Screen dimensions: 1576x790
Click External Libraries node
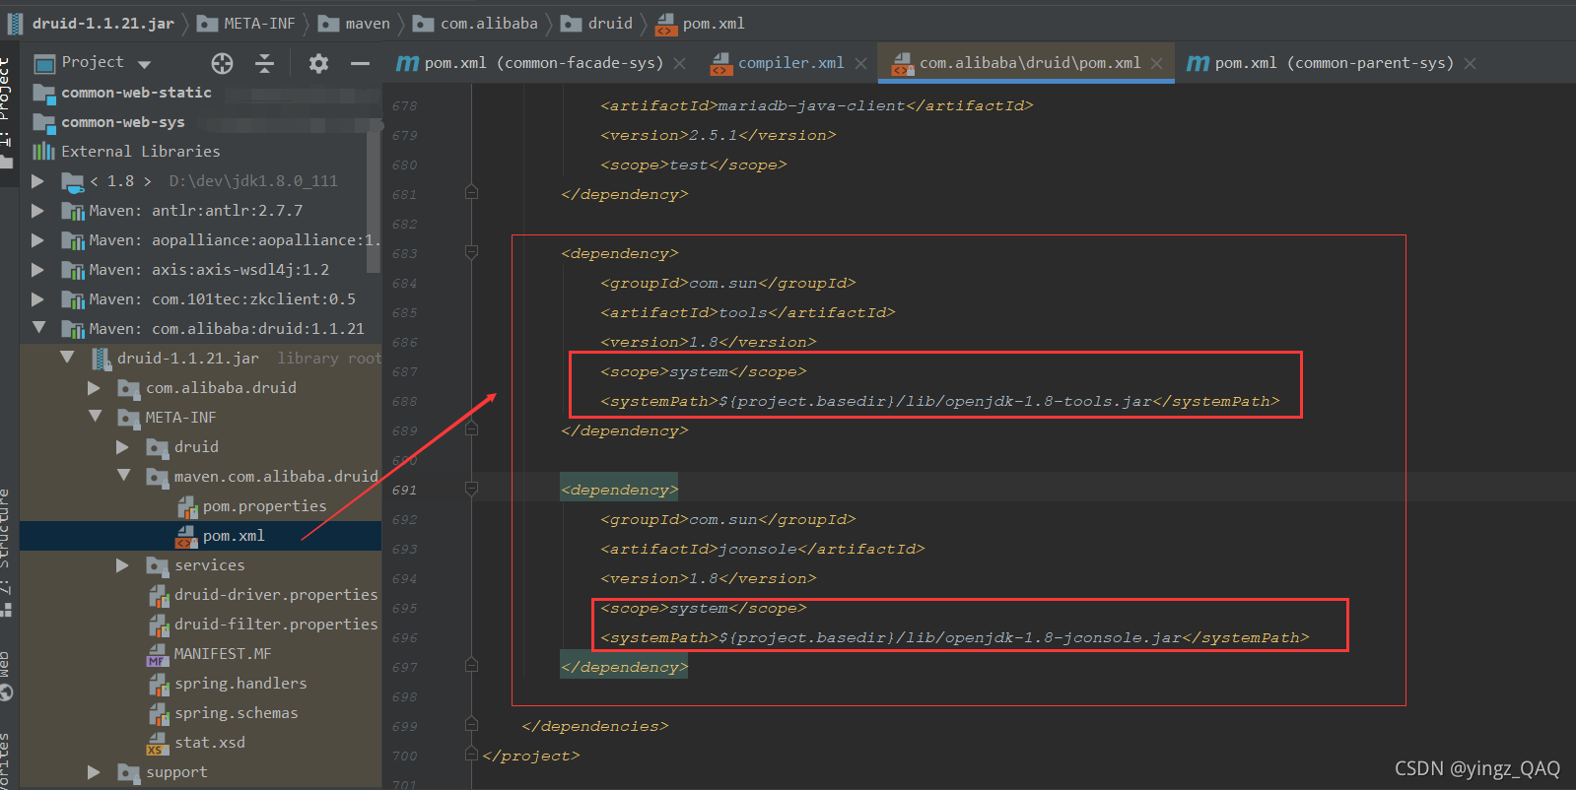click(140, 152)
